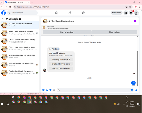The height and width of the screenshot is (113, 142).
Task: Open notifications bell
Action: 131,13
